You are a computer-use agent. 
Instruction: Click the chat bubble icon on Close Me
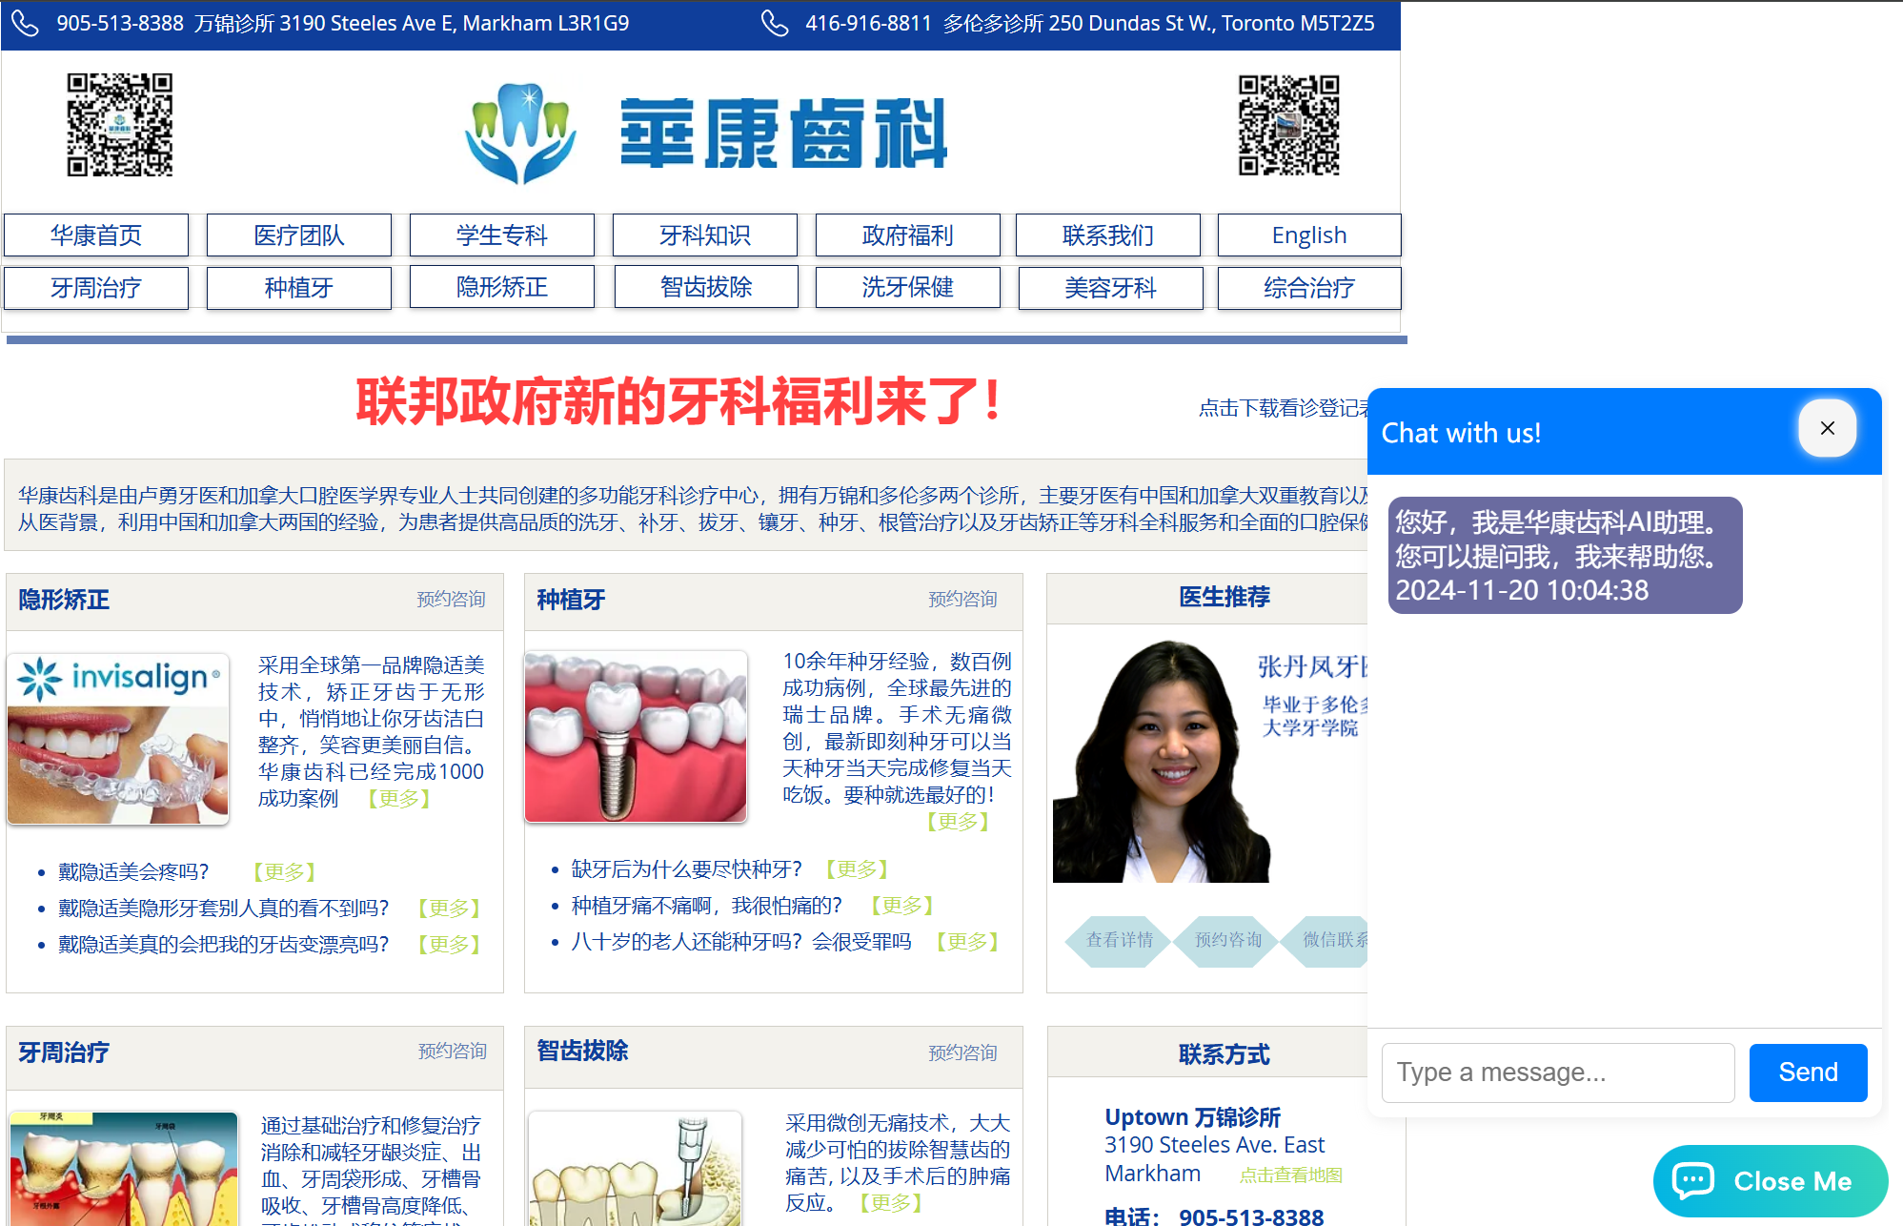pos(1692,1180)
